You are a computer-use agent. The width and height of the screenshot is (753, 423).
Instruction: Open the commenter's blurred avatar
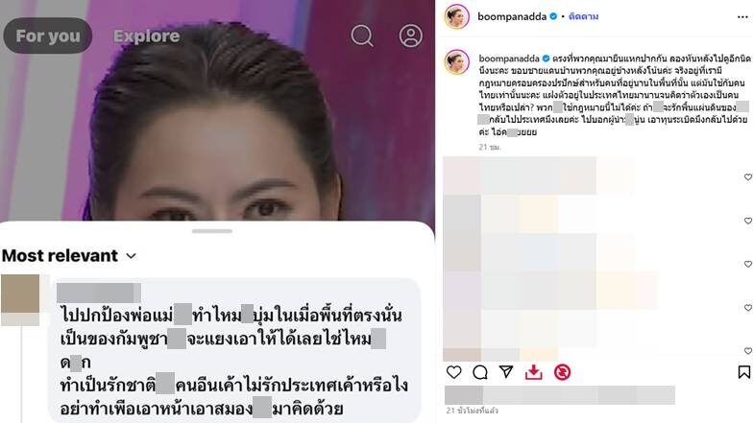tap(20, 299)
